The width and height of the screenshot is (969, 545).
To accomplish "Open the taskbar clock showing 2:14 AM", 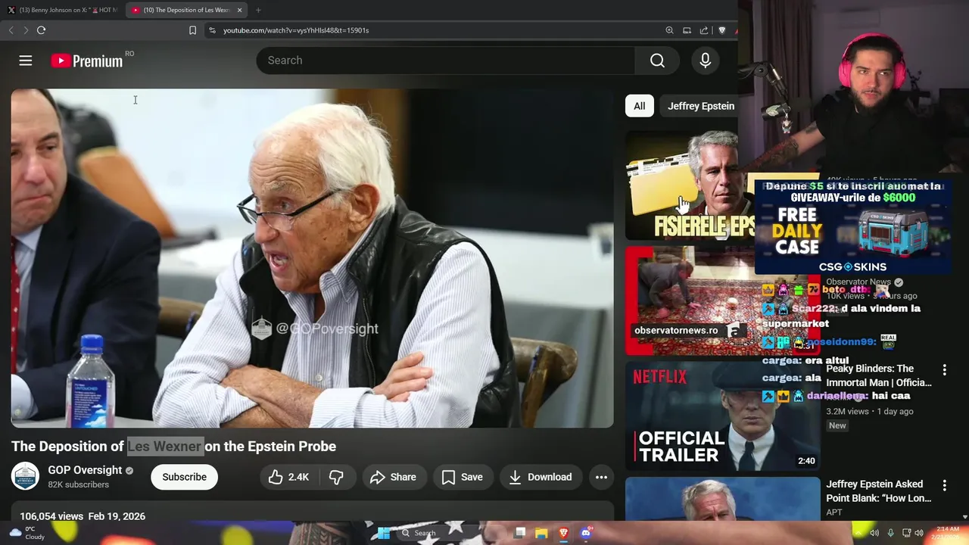I will tap(947, 533).
